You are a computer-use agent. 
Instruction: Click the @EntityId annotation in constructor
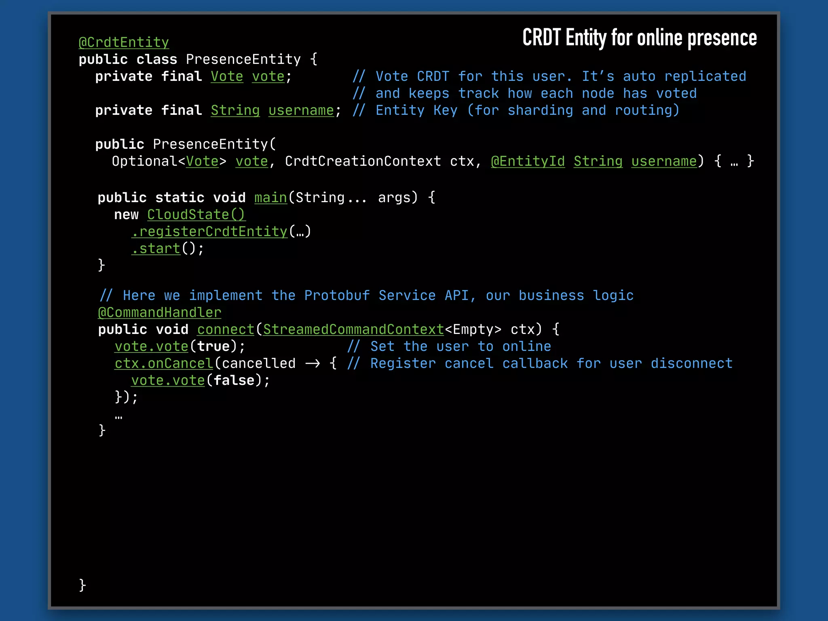pyautogui.click(x=528, y=161)
